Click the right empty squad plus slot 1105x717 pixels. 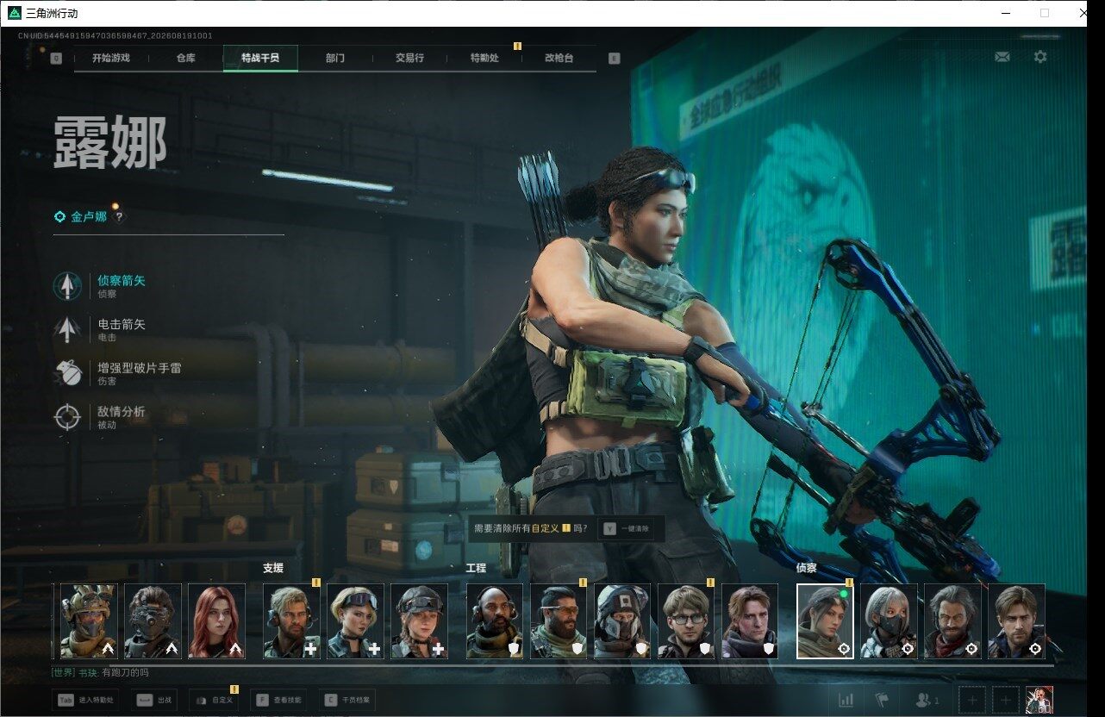click(x=1005, y=700)
